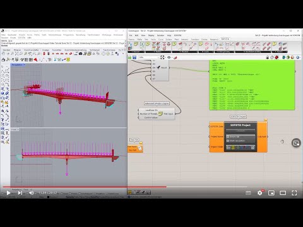303x227 pixels.
Task: Click the Zoom Extents icon in the Rhino toolbar
Action: click(x=16, y=54)
